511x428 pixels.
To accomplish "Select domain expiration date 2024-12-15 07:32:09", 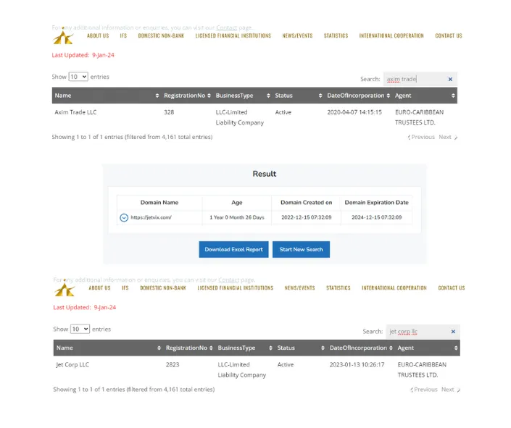I will click(376, 217).
